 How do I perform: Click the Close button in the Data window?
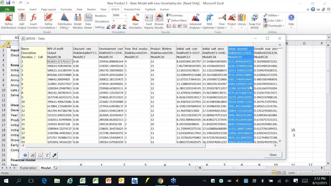pos(273,155)
